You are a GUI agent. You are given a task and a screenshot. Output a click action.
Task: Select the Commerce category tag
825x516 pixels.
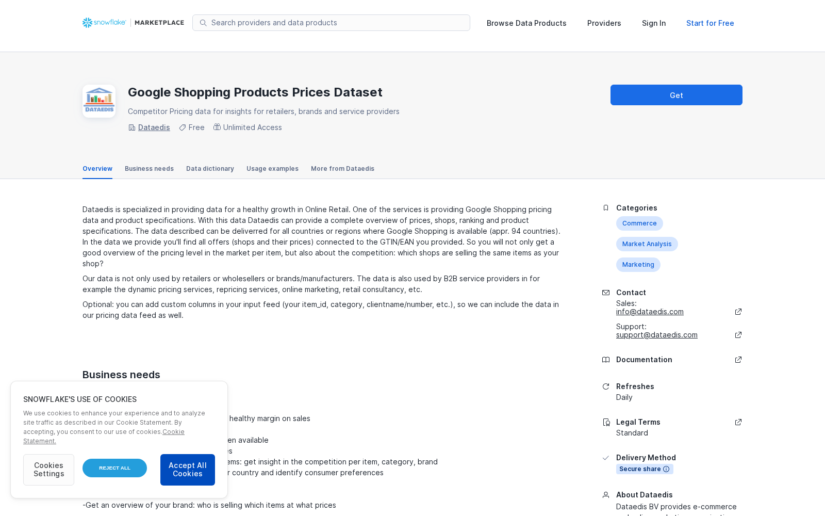639,223
